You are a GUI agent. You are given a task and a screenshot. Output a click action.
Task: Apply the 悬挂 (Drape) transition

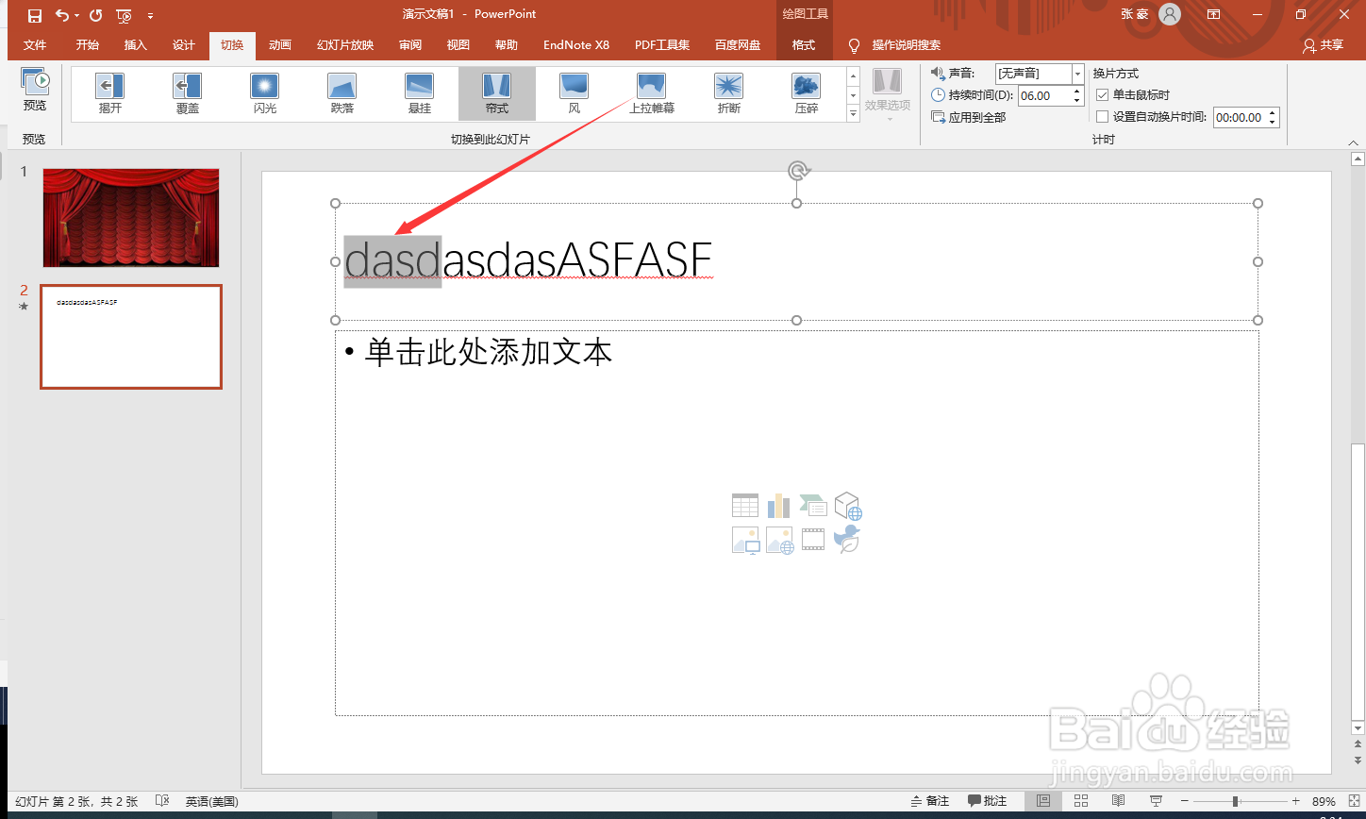(420, 93)
